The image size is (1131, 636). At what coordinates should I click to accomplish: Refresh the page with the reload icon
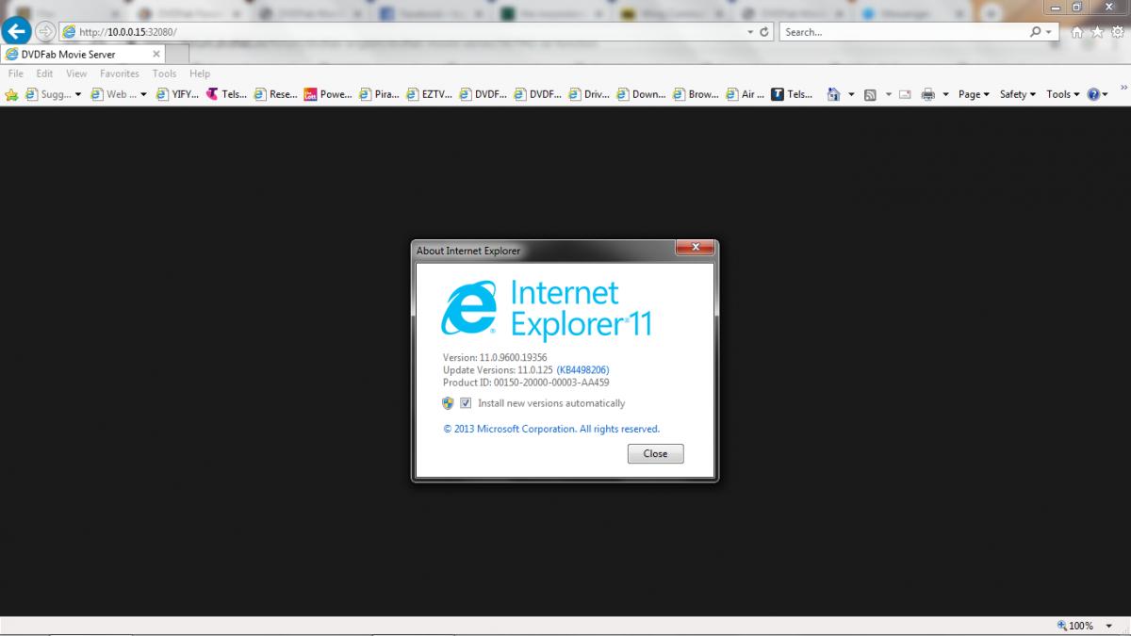tap(764, 32)
